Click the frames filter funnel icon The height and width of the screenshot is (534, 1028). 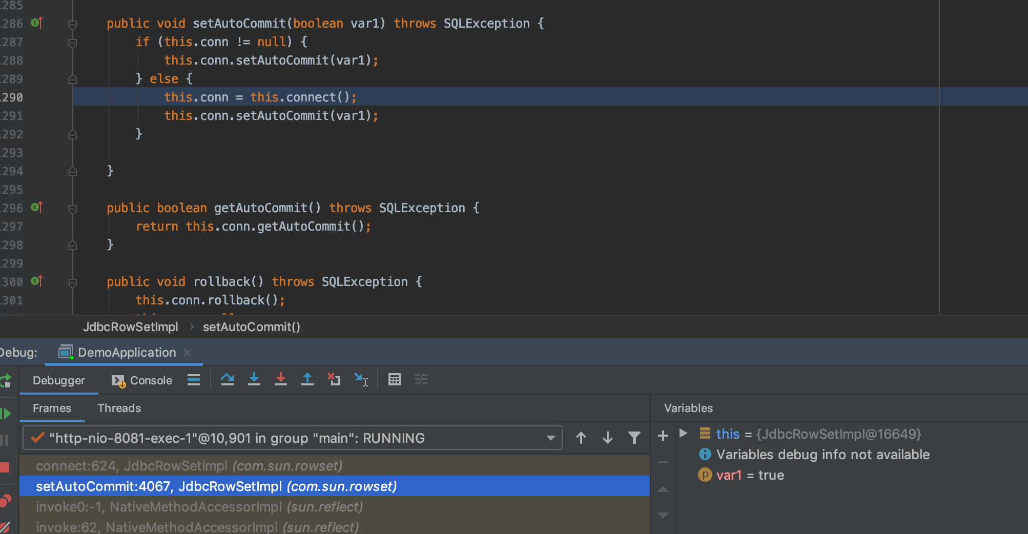coord(634,438)
